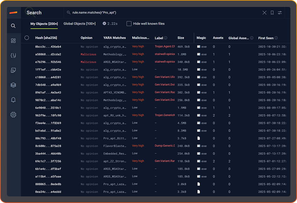Click the Stairwell logo in the top-left corner
This screenshot has height=203, width=297.
point(14,13)
